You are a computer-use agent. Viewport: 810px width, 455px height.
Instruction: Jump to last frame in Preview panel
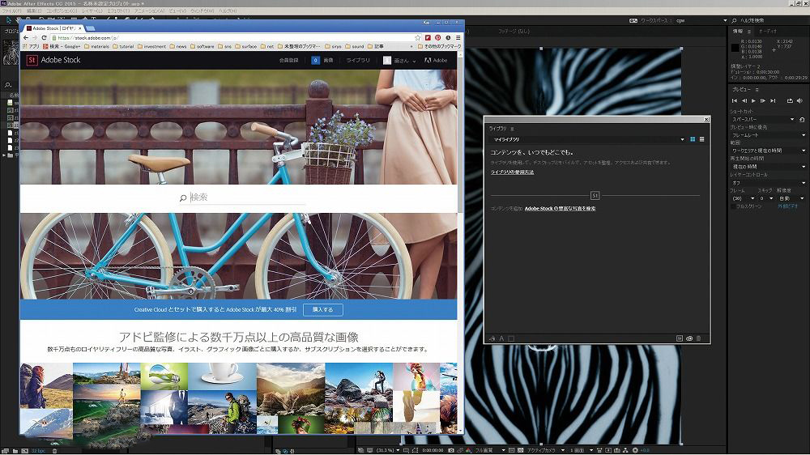773,100
